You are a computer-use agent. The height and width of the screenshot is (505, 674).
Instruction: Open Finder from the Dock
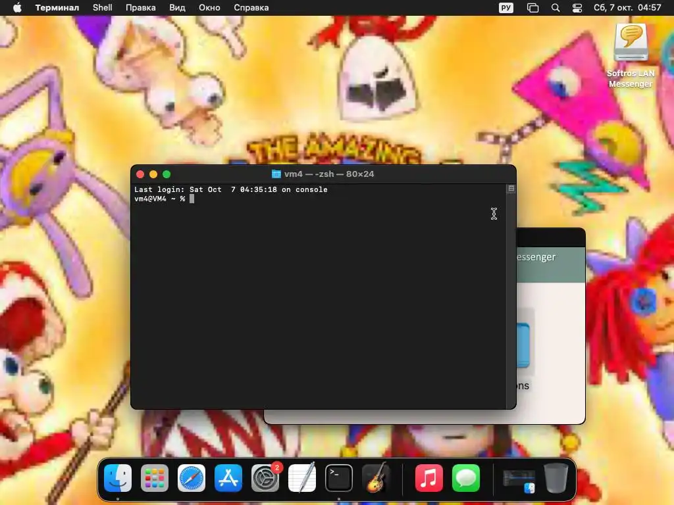point(118,478)
